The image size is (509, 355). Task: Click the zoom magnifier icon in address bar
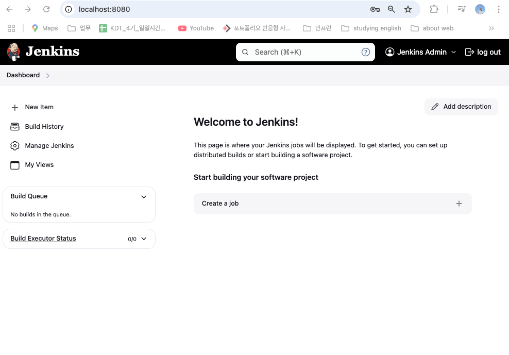coord(392,9)
